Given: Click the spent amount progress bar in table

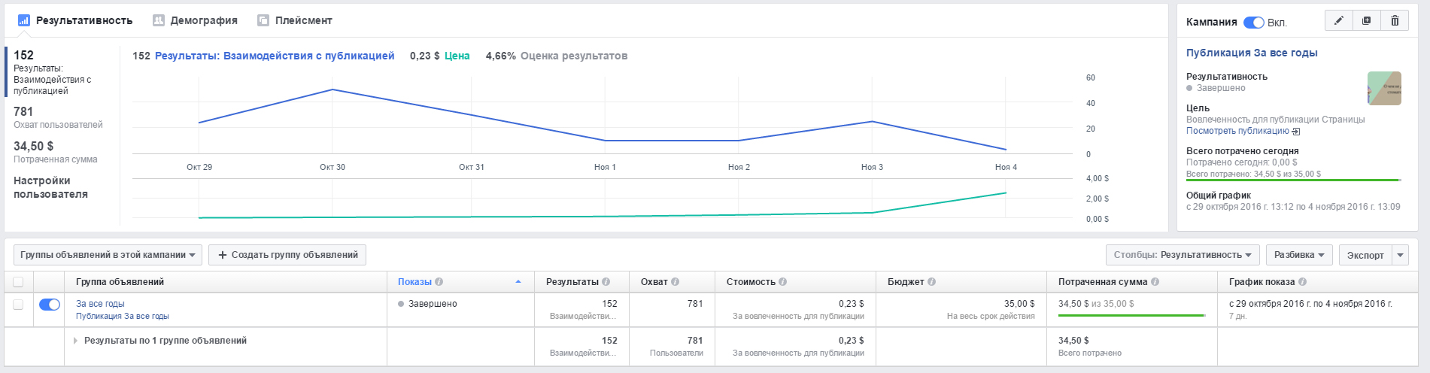Looking at the screenshot, I should click(x=1131, y=315).
